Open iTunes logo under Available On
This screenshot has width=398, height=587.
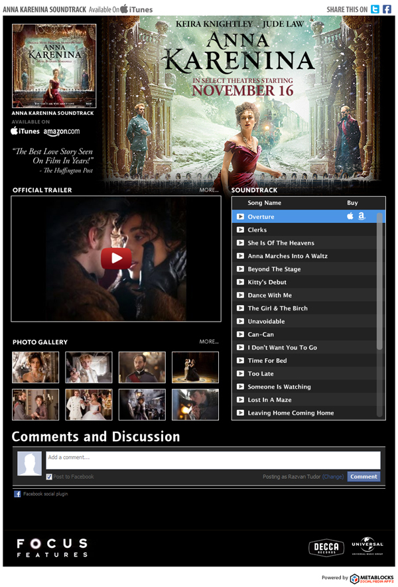25,131
